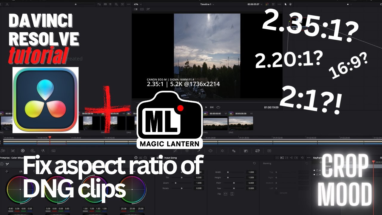Toggle flip vertical in Sizing
Viewport: 382px width, 215px height.
(232, 194)
